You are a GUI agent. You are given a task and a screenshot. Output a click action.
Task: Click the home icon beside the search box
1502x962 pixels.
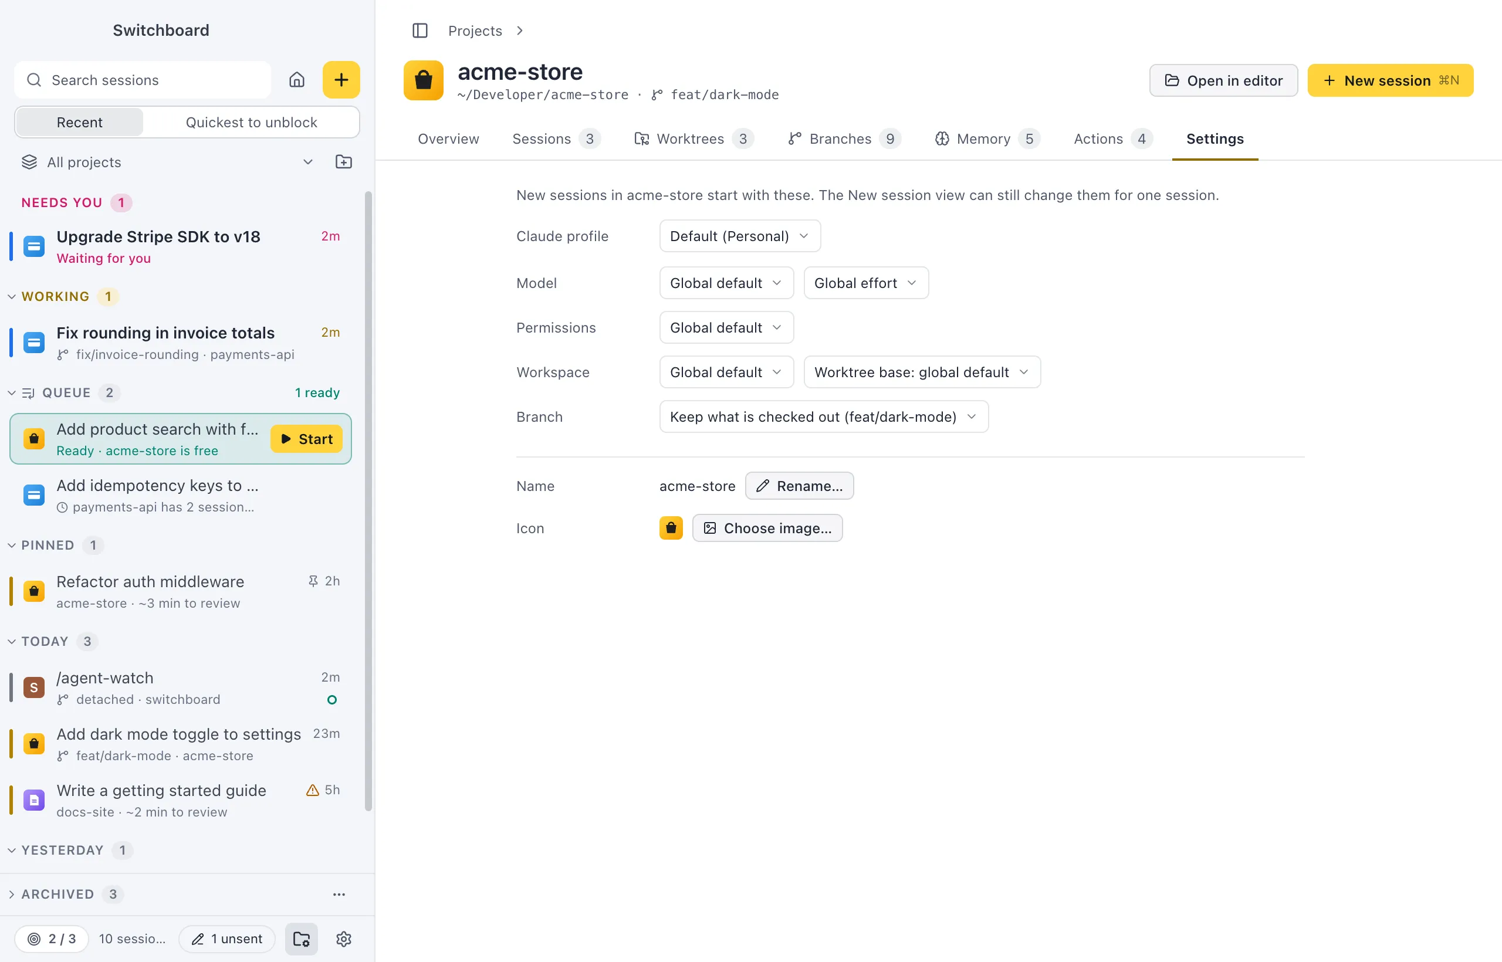[x=297, y=80]
